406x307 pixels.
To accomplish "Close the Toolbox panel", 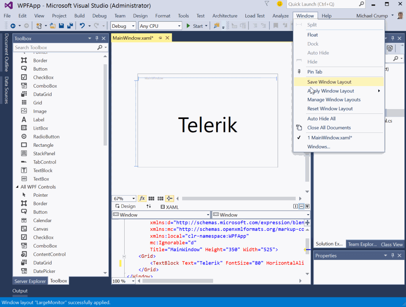I will 104,38.
